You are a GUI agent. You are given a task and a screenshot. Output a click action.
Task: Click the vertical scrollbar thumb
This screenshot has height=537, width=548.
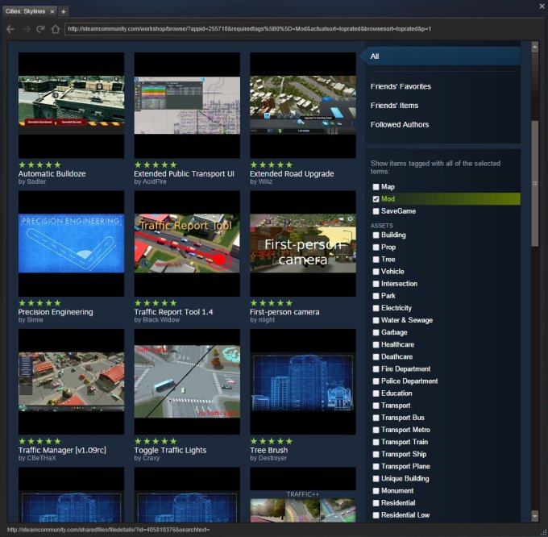(535, 184)
